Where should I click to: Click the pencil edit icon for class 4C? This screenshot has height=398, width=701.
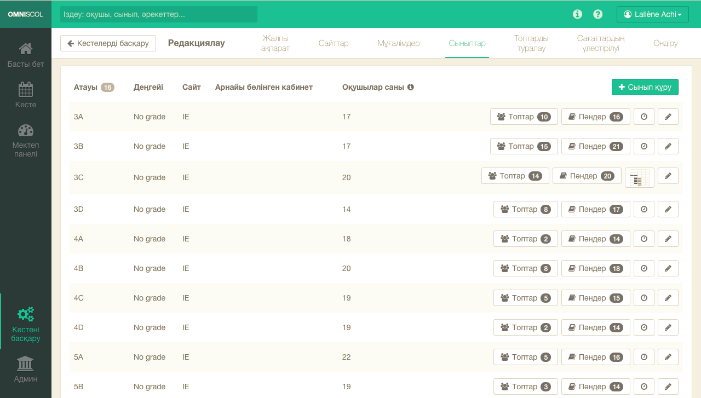668,298
